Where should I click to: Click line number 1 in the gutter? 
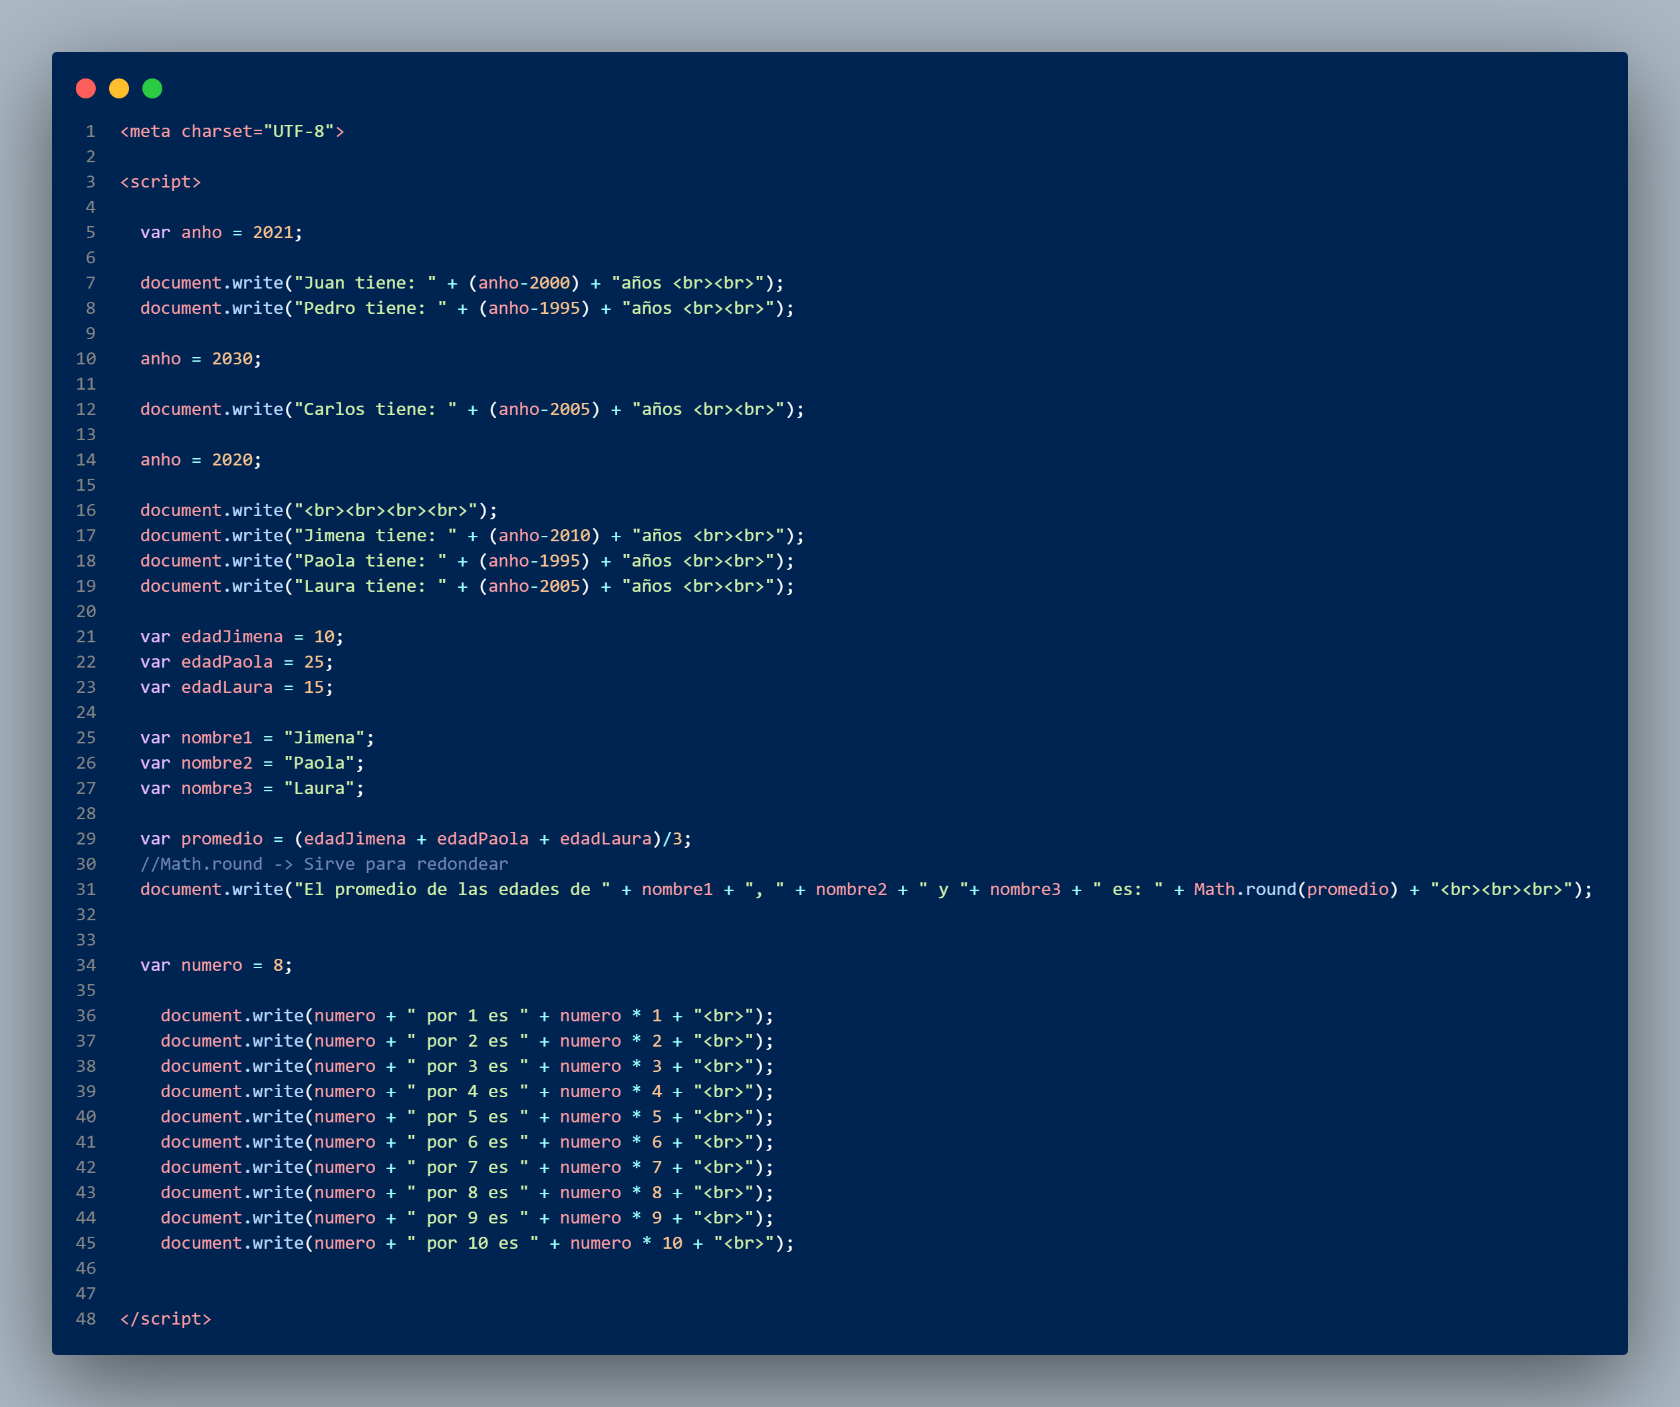click(x=90, y=131)
